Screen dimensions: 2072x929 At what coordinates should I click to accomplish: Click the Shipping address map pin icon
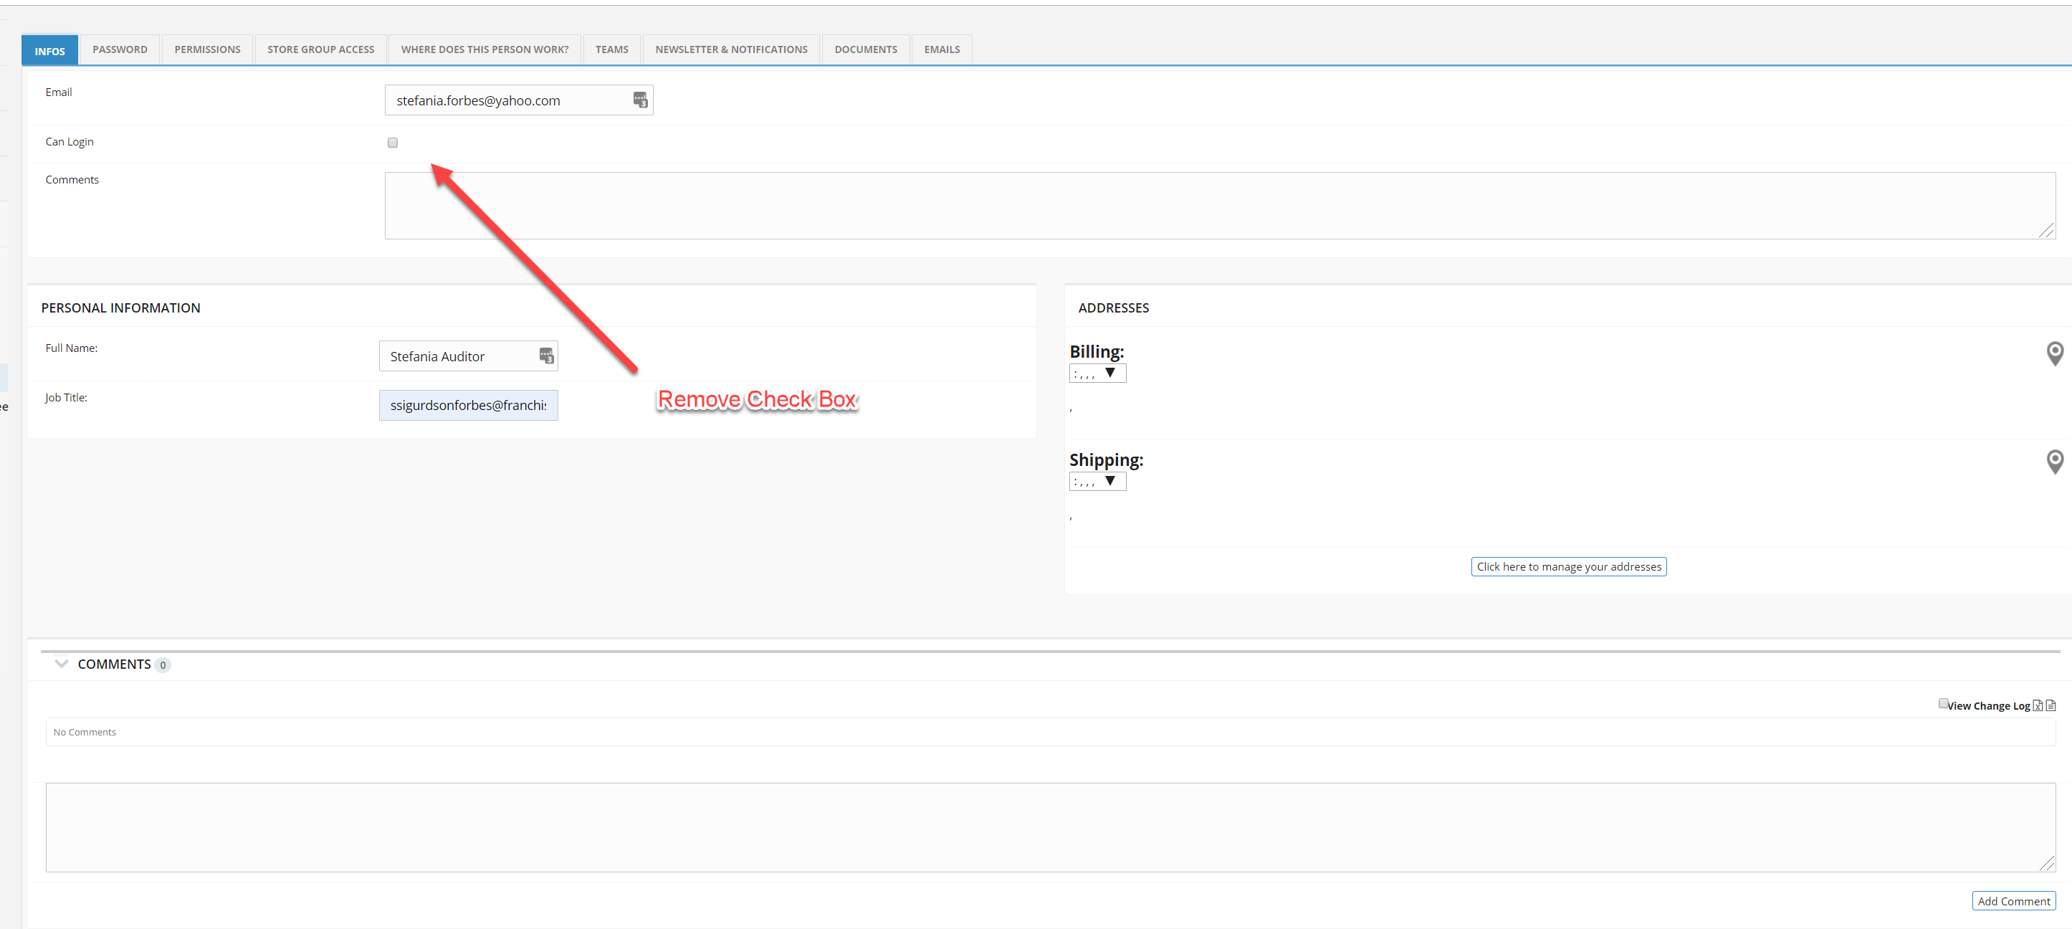coord(2054,461)
